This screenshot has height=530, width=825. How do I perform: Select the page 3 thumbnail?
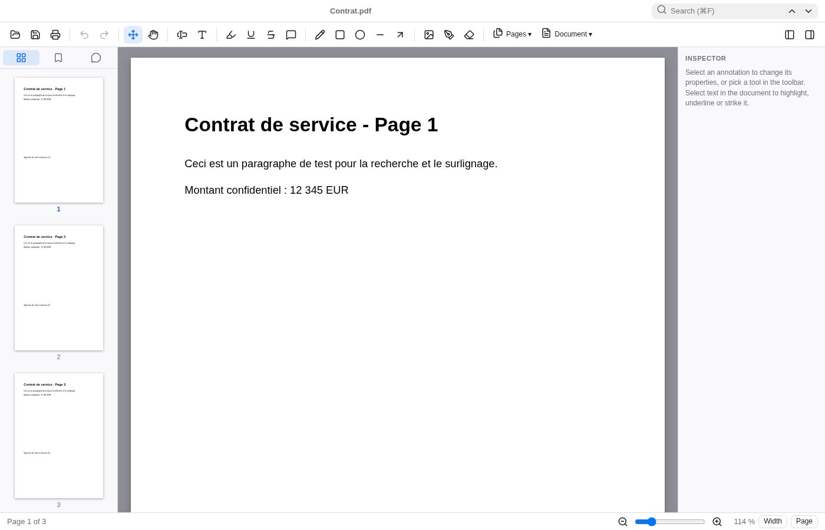[59, 436]
